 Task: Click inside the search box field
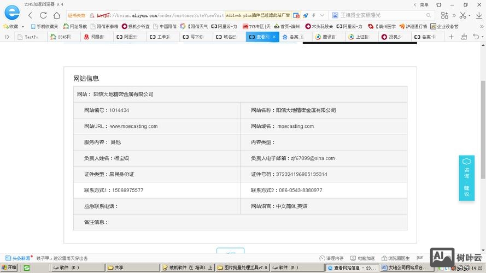click(383, 15)
